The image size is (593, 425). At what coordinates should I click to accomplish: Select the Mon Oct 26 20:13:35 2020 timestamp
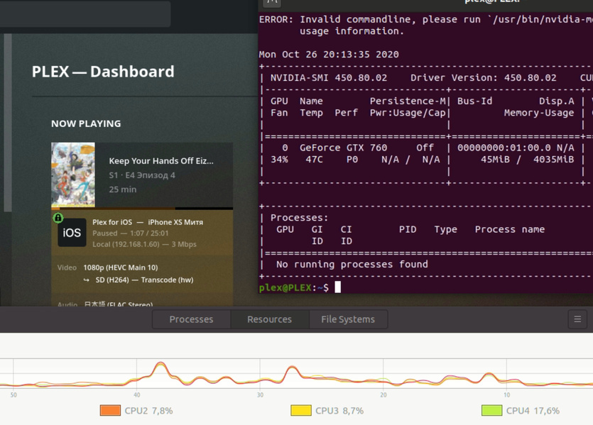(x=329, y=55)
